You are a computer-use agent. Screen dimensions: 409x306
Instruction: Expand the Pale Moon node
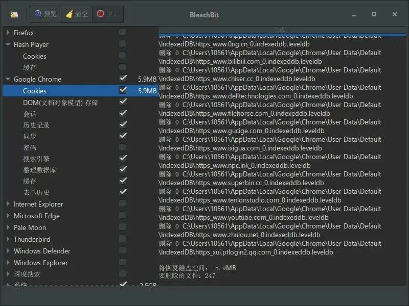(8, 227)
